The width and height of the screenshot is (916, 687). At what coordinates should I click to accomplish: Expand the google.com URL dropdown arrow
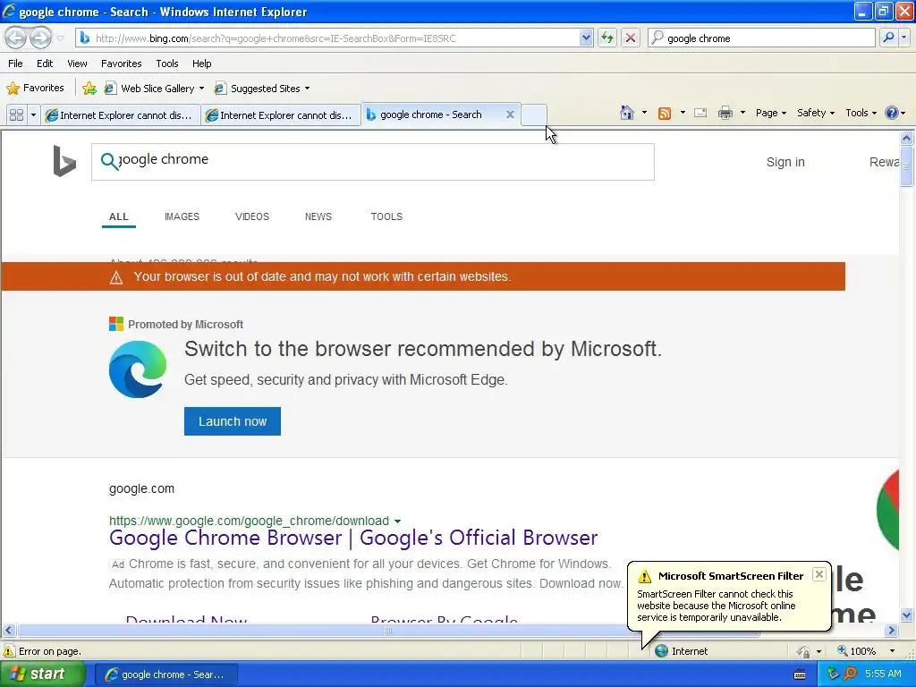pos(398,522)
